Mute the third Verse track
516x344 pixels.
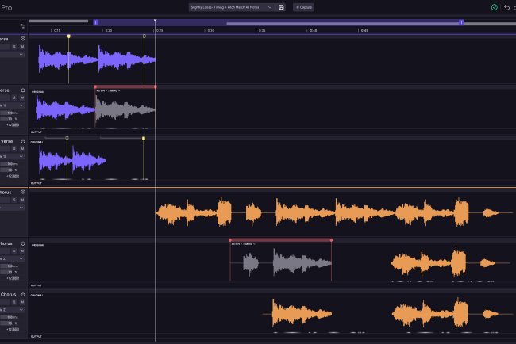click(x=22, y=149)
